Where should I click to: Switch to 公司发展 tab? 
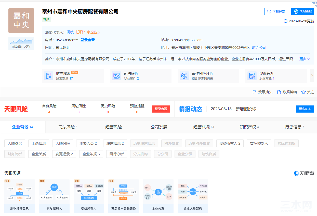point(159,127)
